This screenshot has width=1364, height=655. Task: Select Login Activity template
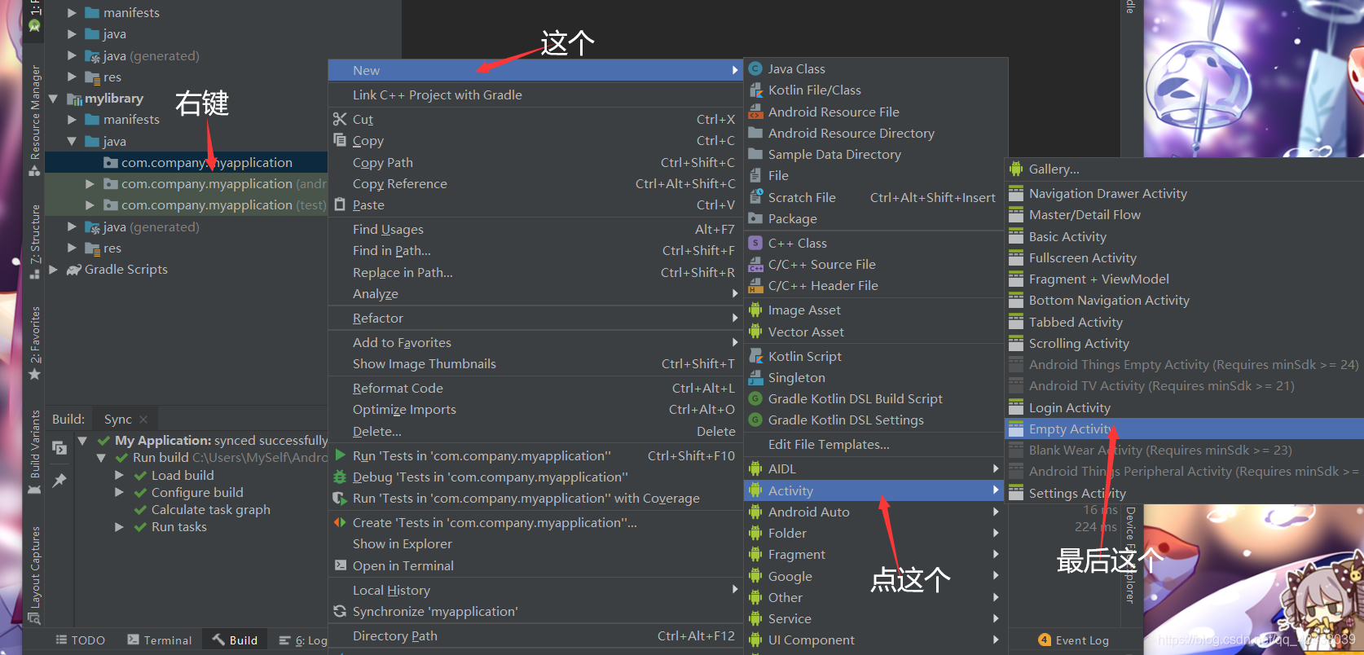(x=1185, y=407)
